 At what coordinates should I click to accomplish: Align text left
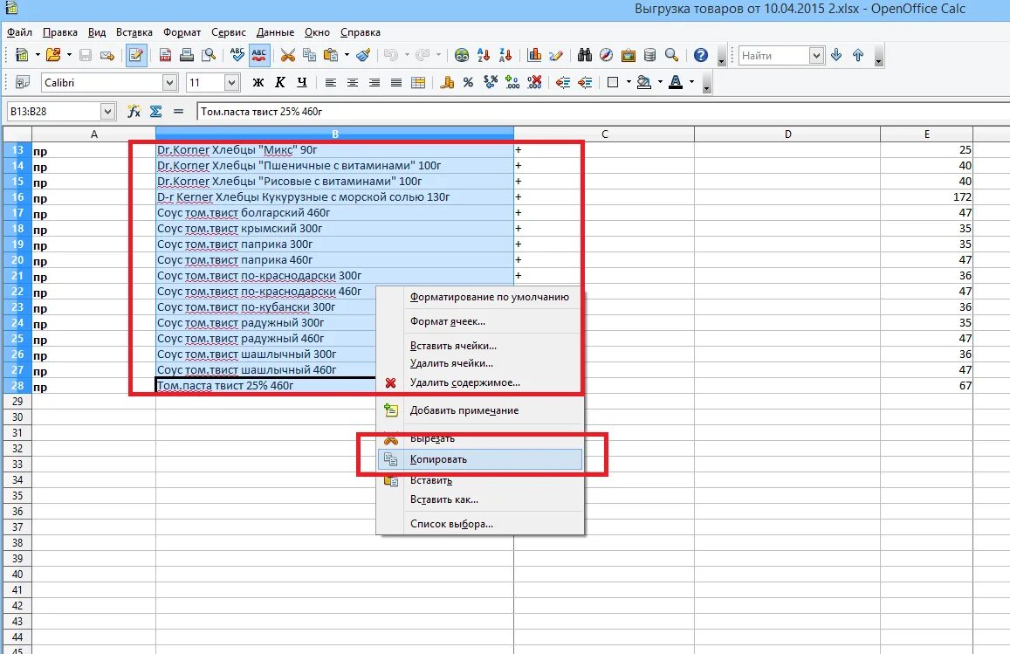coord(331,82)
